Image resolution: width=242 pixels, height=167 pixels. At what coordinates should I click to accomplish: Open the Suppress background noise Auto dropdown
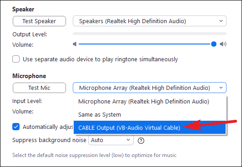[111, 140]
